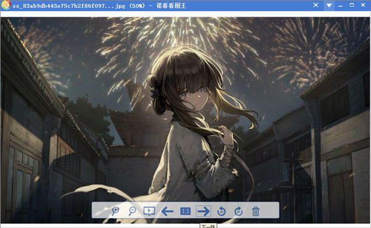
Task: Maximize the image viewer window
Action: coord(352,5)
